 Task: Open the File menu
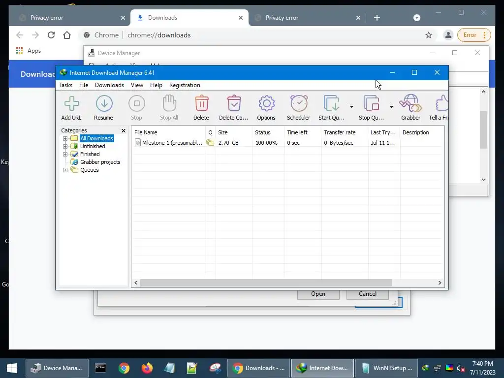84,85
